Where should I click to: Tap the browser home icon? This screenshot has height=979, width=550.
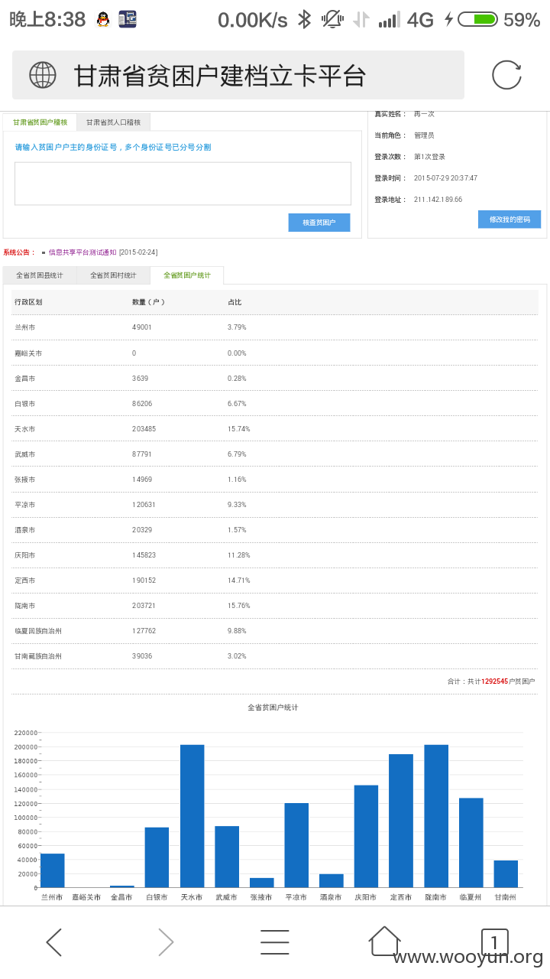click(x=385, y=941)
